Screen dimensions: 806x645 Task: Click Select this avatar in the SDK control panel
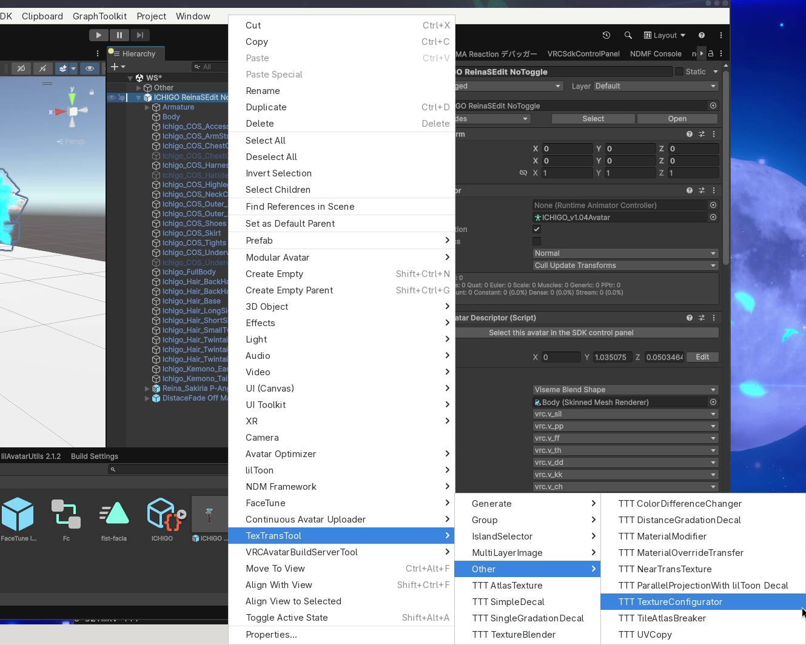(x=561, y=333)
